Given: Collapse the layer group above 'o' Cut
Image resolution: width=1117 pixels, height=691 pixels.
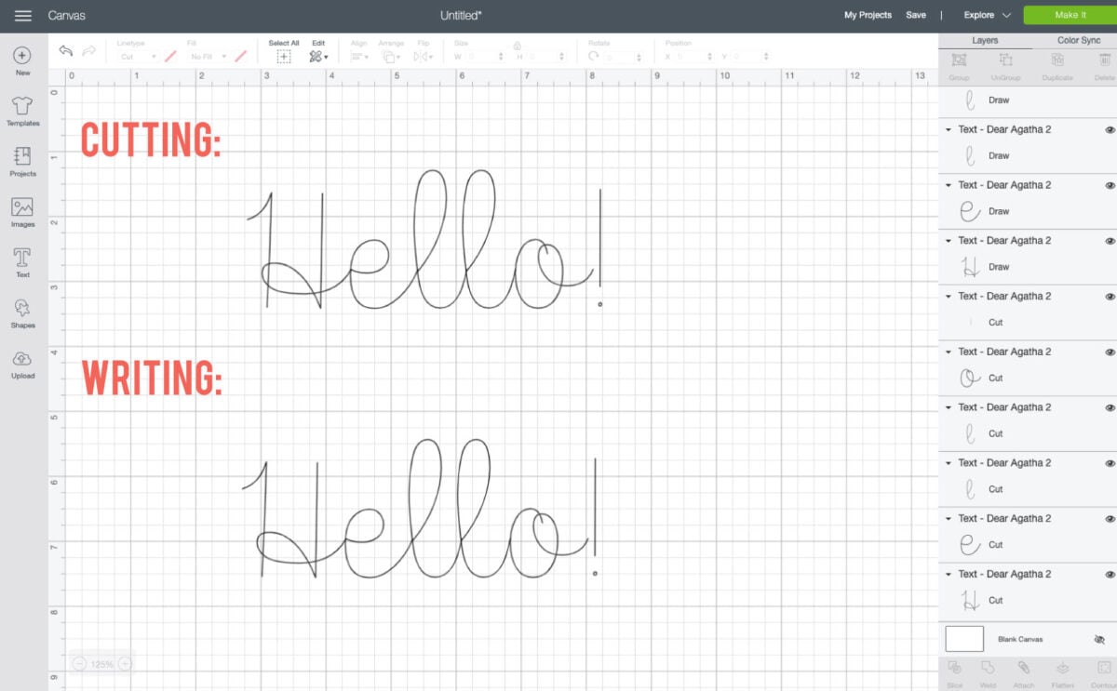Looking at the screenshot, I should (x=949, y=352).
